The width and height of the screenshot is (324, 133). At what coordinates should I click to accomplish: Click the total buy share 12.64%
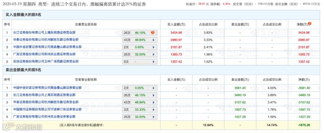(208, 125)
